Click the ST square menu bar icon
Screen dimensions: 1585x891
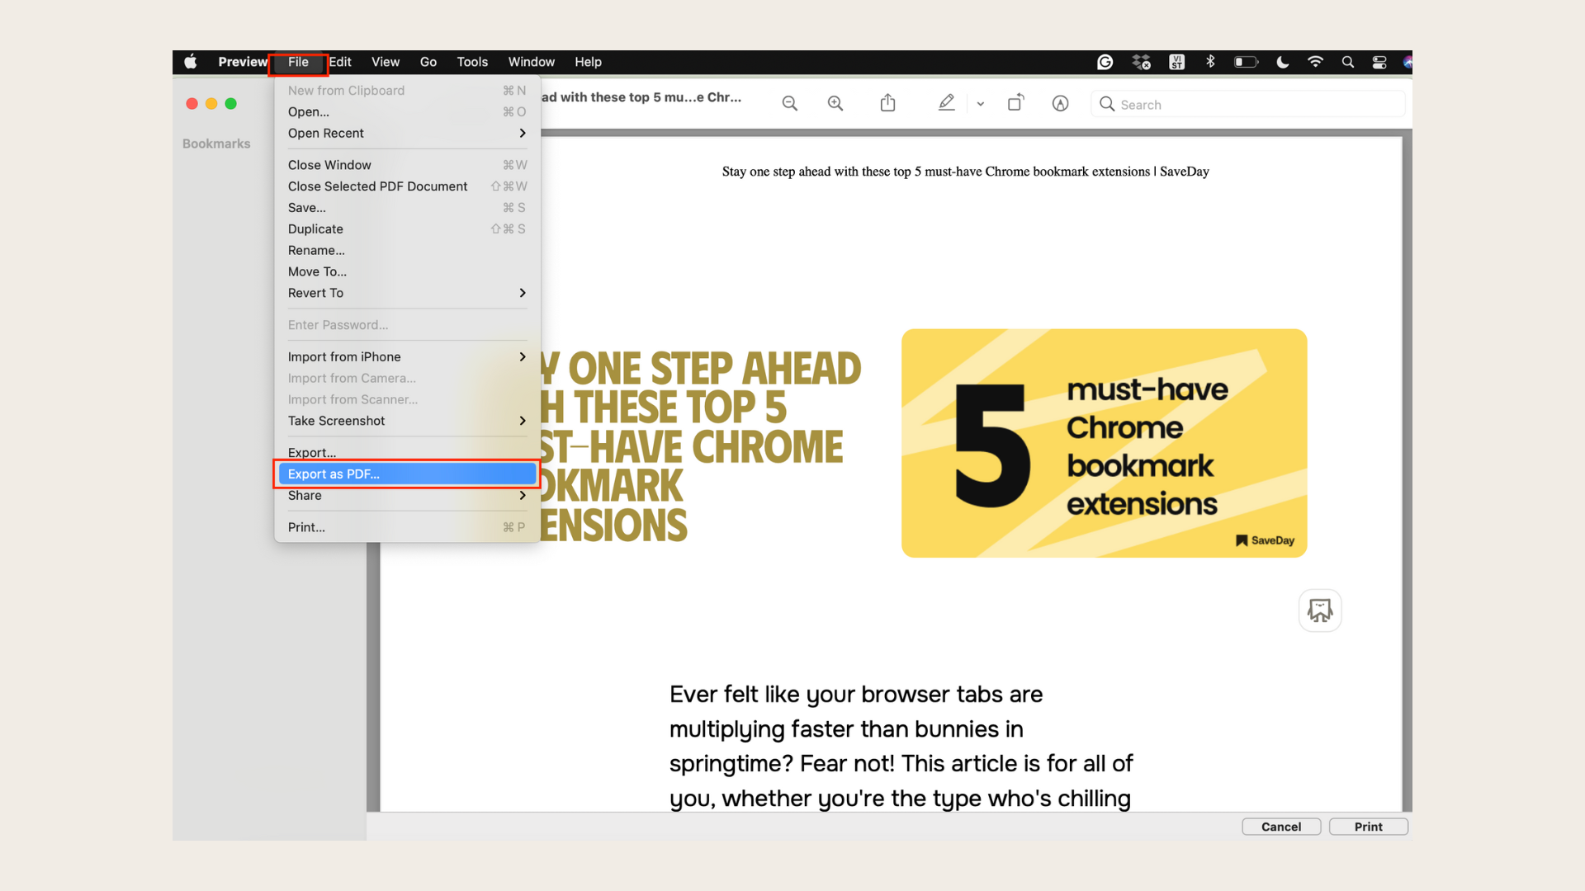click(x=1177, y=62)
